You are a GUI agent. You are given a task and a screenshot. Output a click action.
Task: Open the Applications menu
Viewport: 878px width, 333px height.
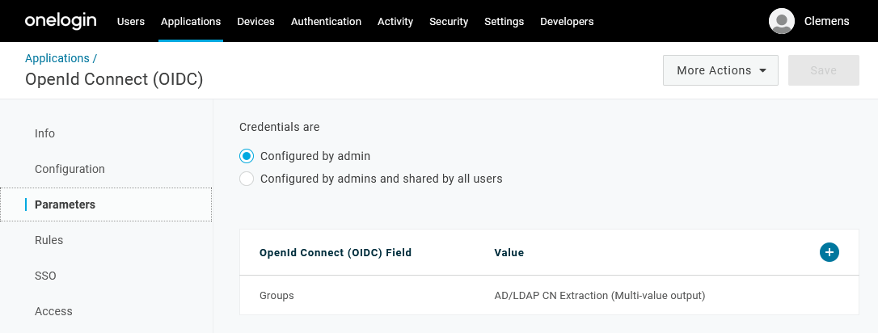tap(191, 22)
